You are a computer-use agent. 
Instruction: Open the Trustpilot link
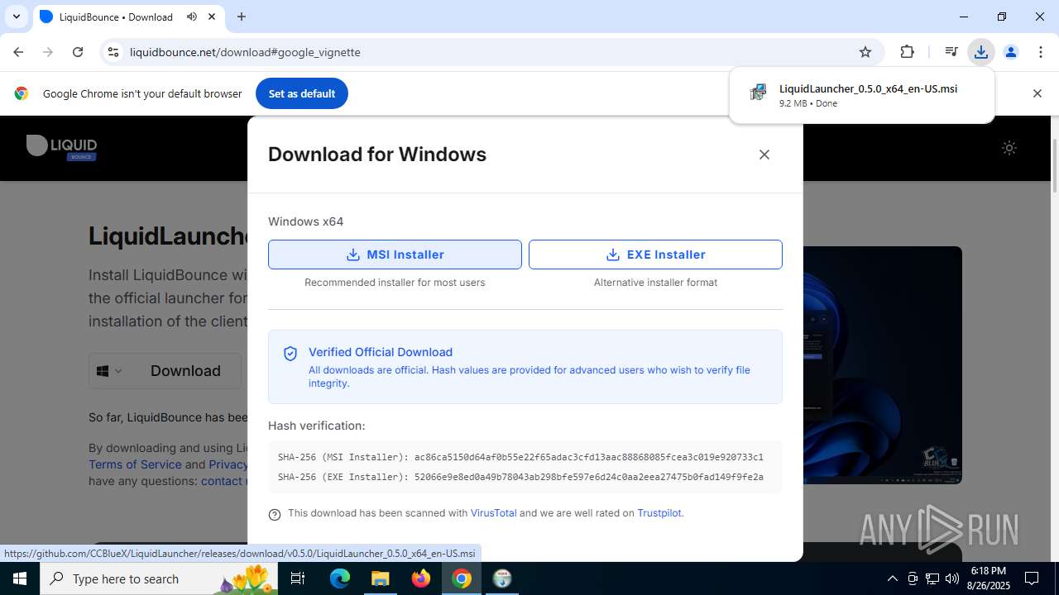[659, 513]
